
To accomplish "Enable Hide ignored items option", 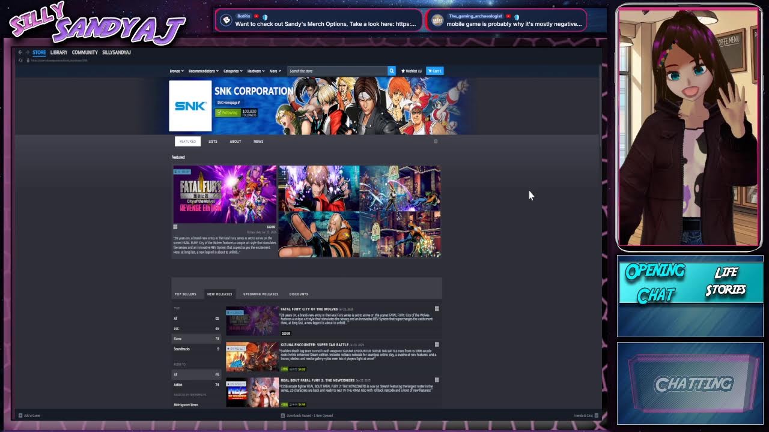I will (x=186, y=405).
